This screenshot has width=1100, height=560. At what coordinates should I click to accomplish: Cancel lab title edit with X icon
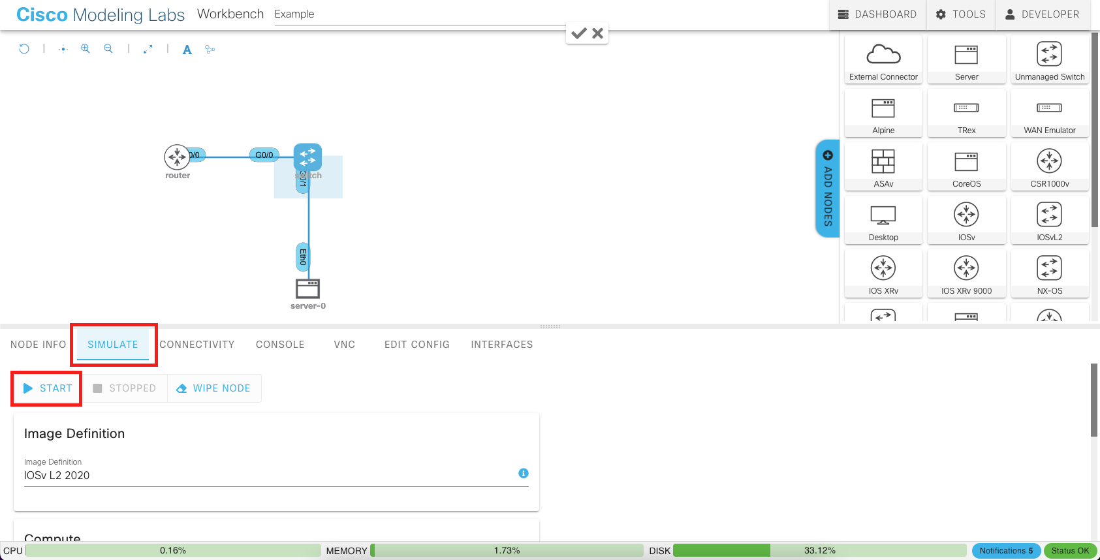tap(597, 33)
